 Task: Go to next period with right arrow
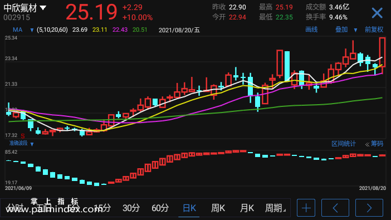coord(369,208)
